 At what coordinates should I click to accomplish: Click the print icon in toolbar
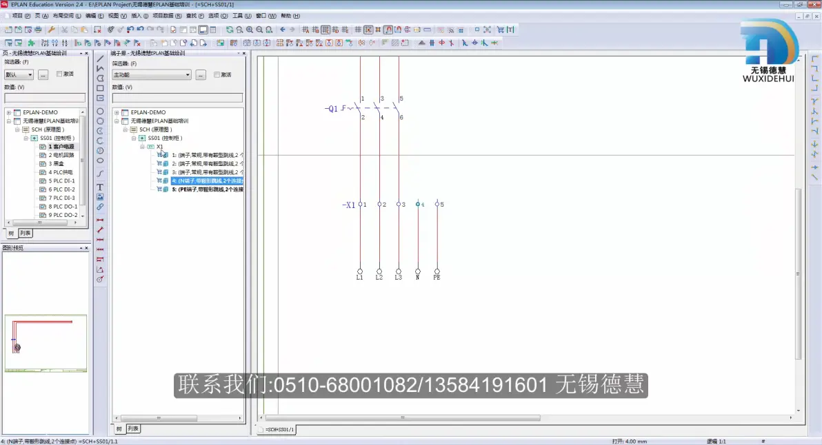(x=38, y=30)
